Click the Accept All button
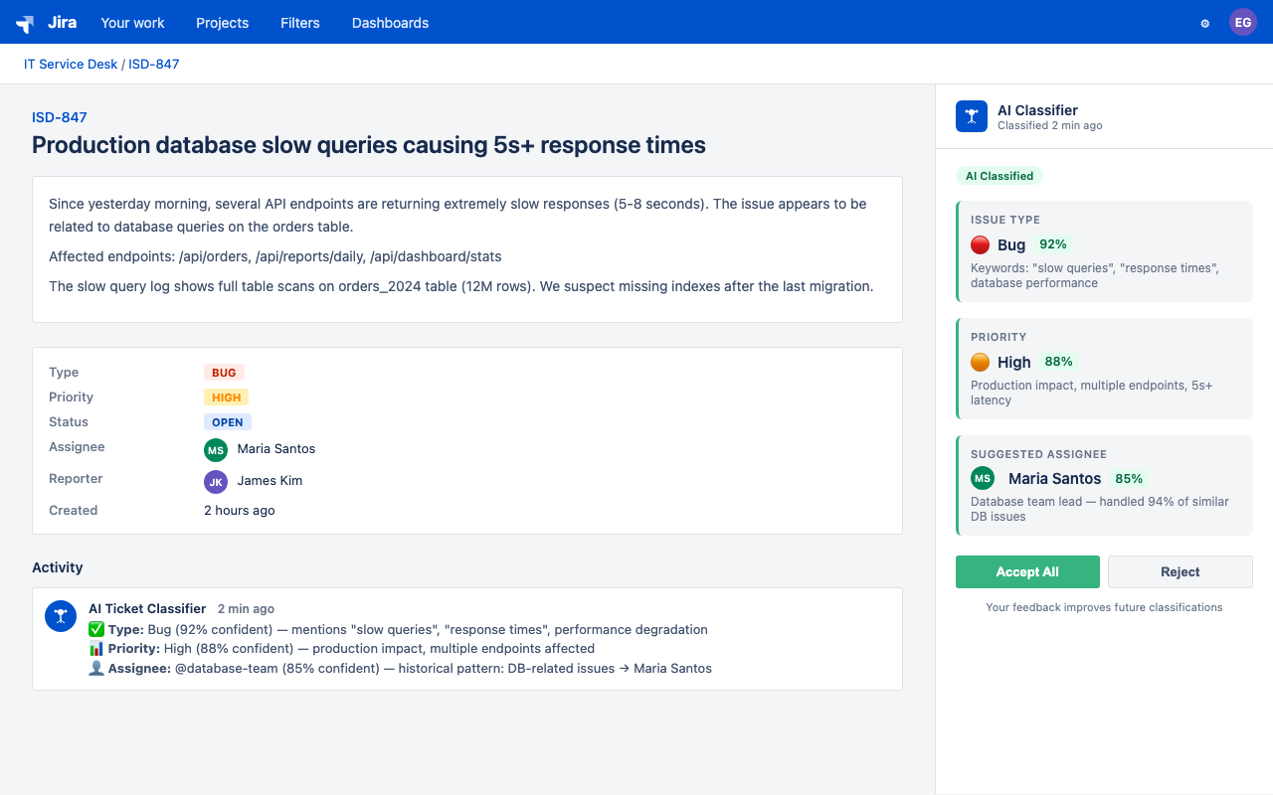1273x795 pixels. [x=1027, y=571]
